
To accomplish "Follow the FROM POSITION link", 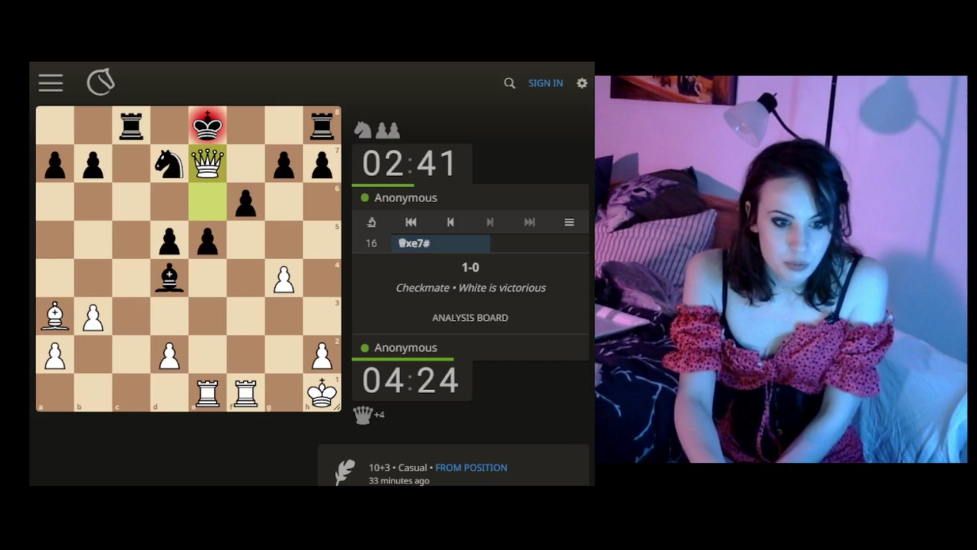I will pos(471,468).
